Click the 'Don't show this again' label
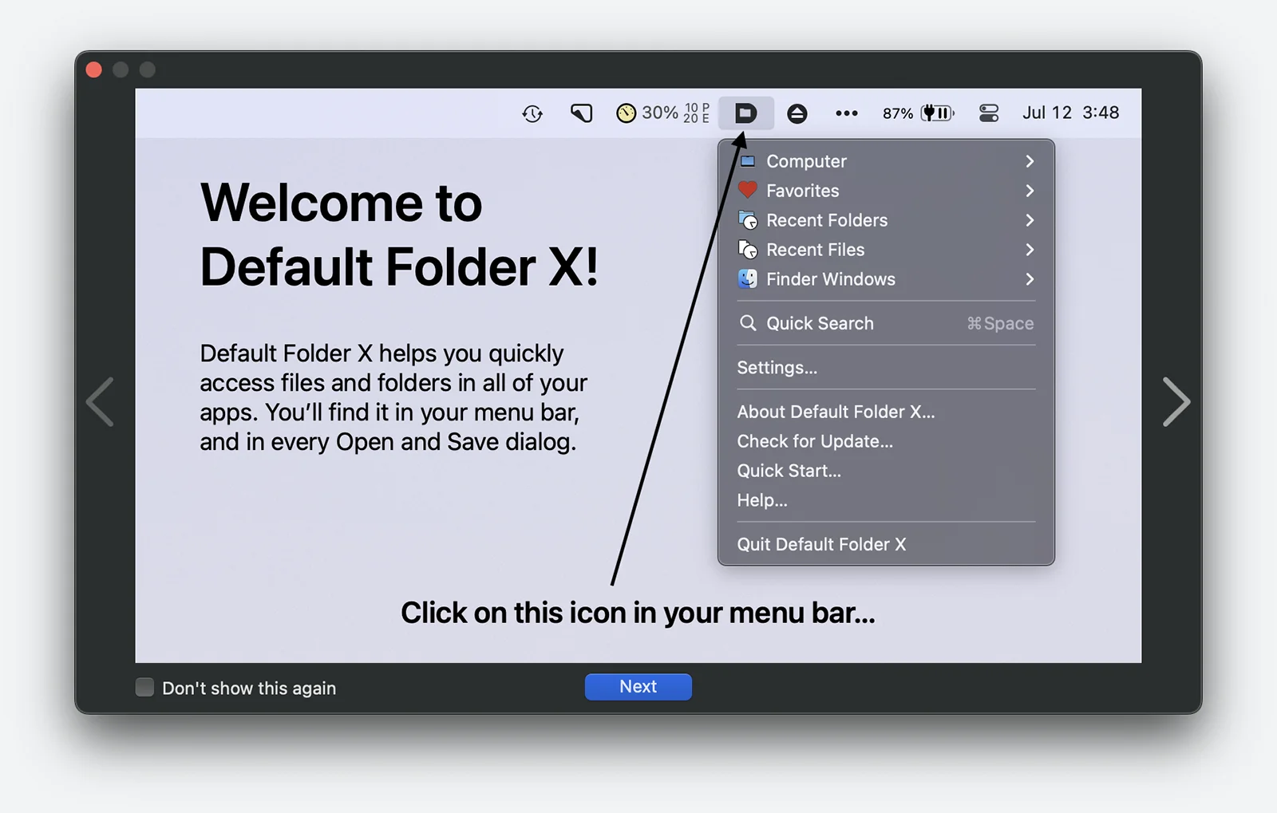 click(x=249, y=688)
